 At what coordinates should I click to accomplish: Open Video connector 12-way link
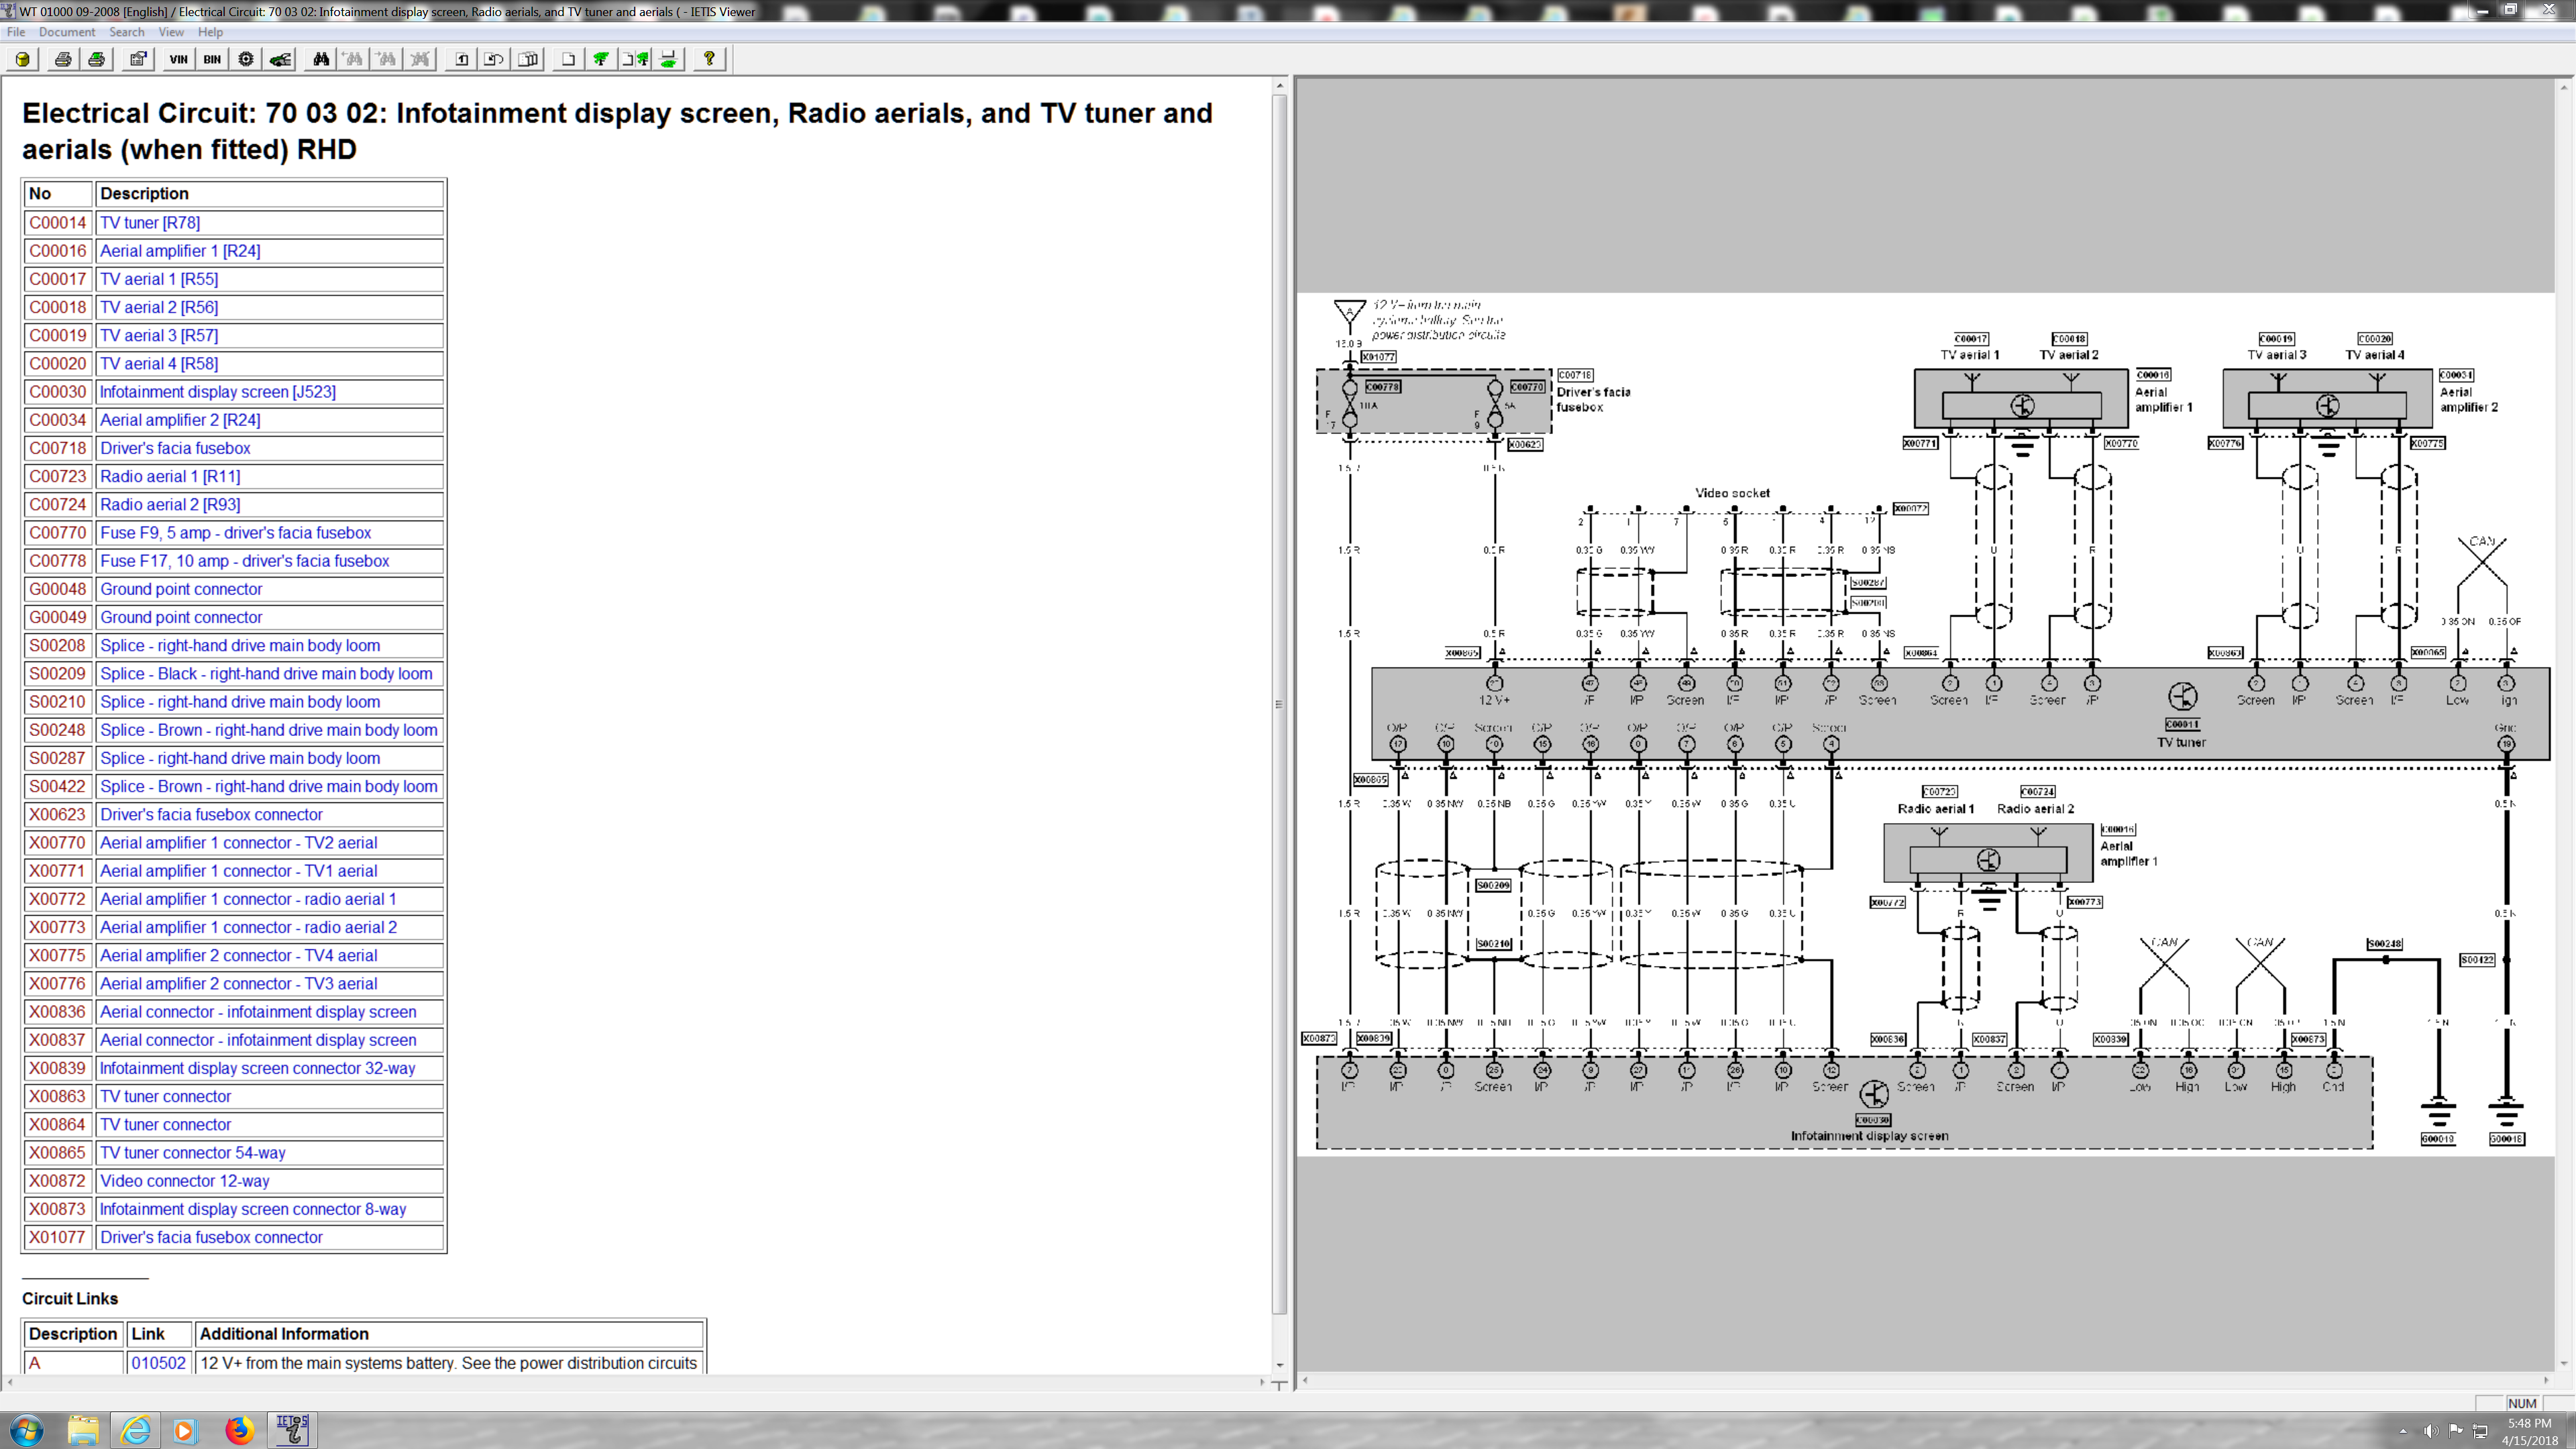[x=184, y=1180]
